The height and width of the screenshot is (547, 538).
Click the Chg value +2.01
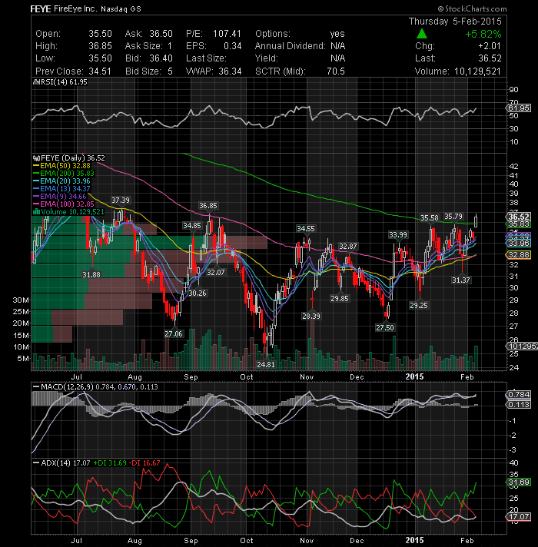(x=489, y=46)
